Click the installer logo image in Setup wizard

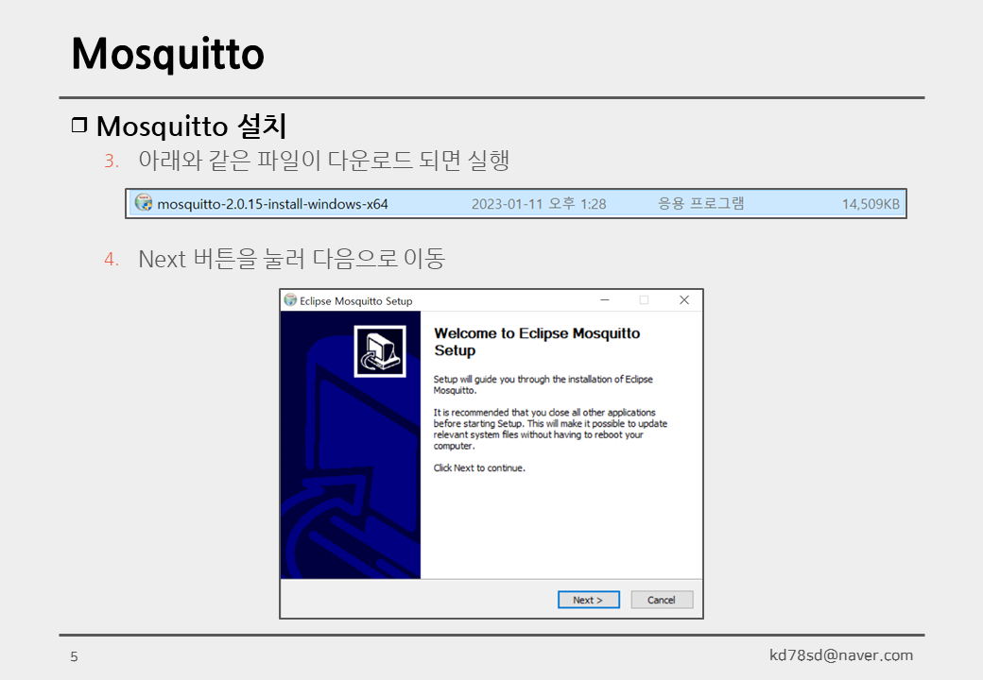coord(380,351)
